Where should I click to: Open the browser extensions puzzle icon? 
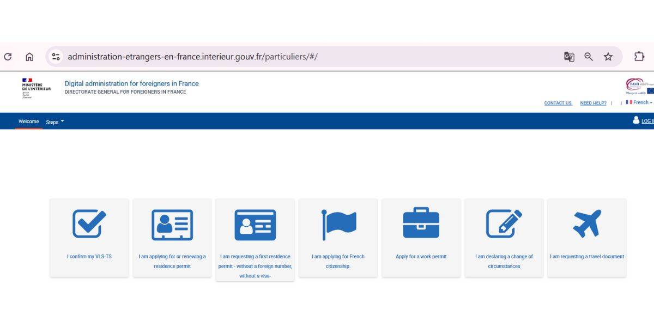point(639,57)
